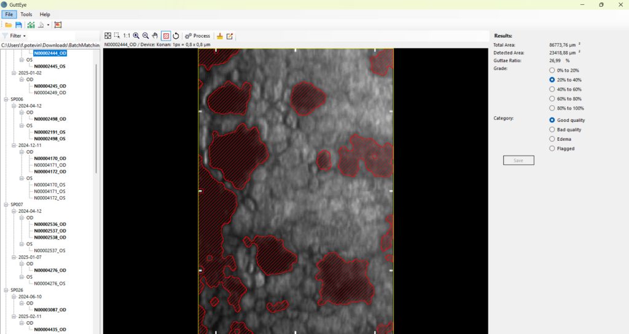Click the Process button

tap(197, 36)
